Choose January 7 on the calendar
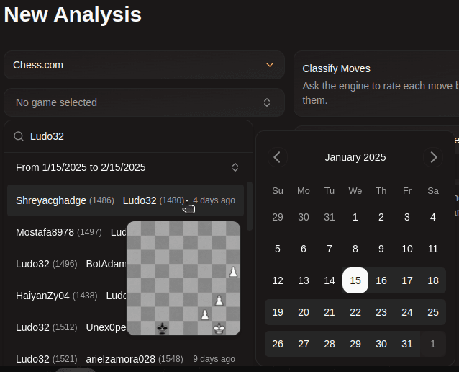This screenshot has width=459, height=372. click(330, 249)
